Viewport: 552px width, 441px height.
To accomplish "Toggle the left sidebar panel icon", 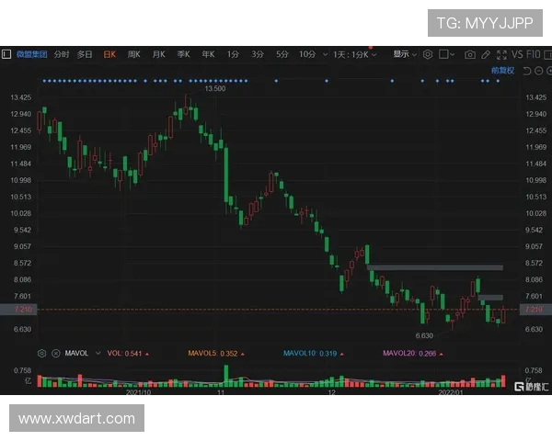I will (x=6, y=54).
